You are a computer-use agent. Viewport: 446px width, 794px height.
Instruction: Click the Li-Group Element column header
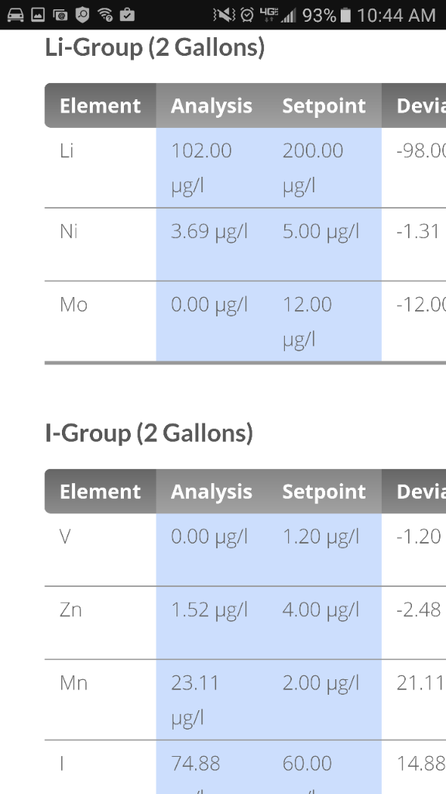point(100,105)
